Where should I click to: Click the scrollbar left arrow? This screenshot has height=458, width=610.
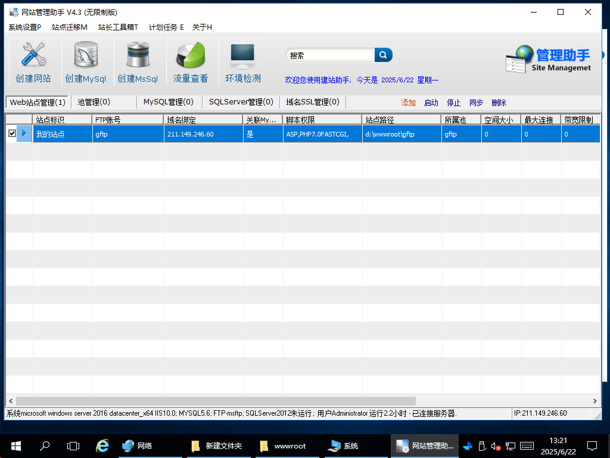click(11, 401)
